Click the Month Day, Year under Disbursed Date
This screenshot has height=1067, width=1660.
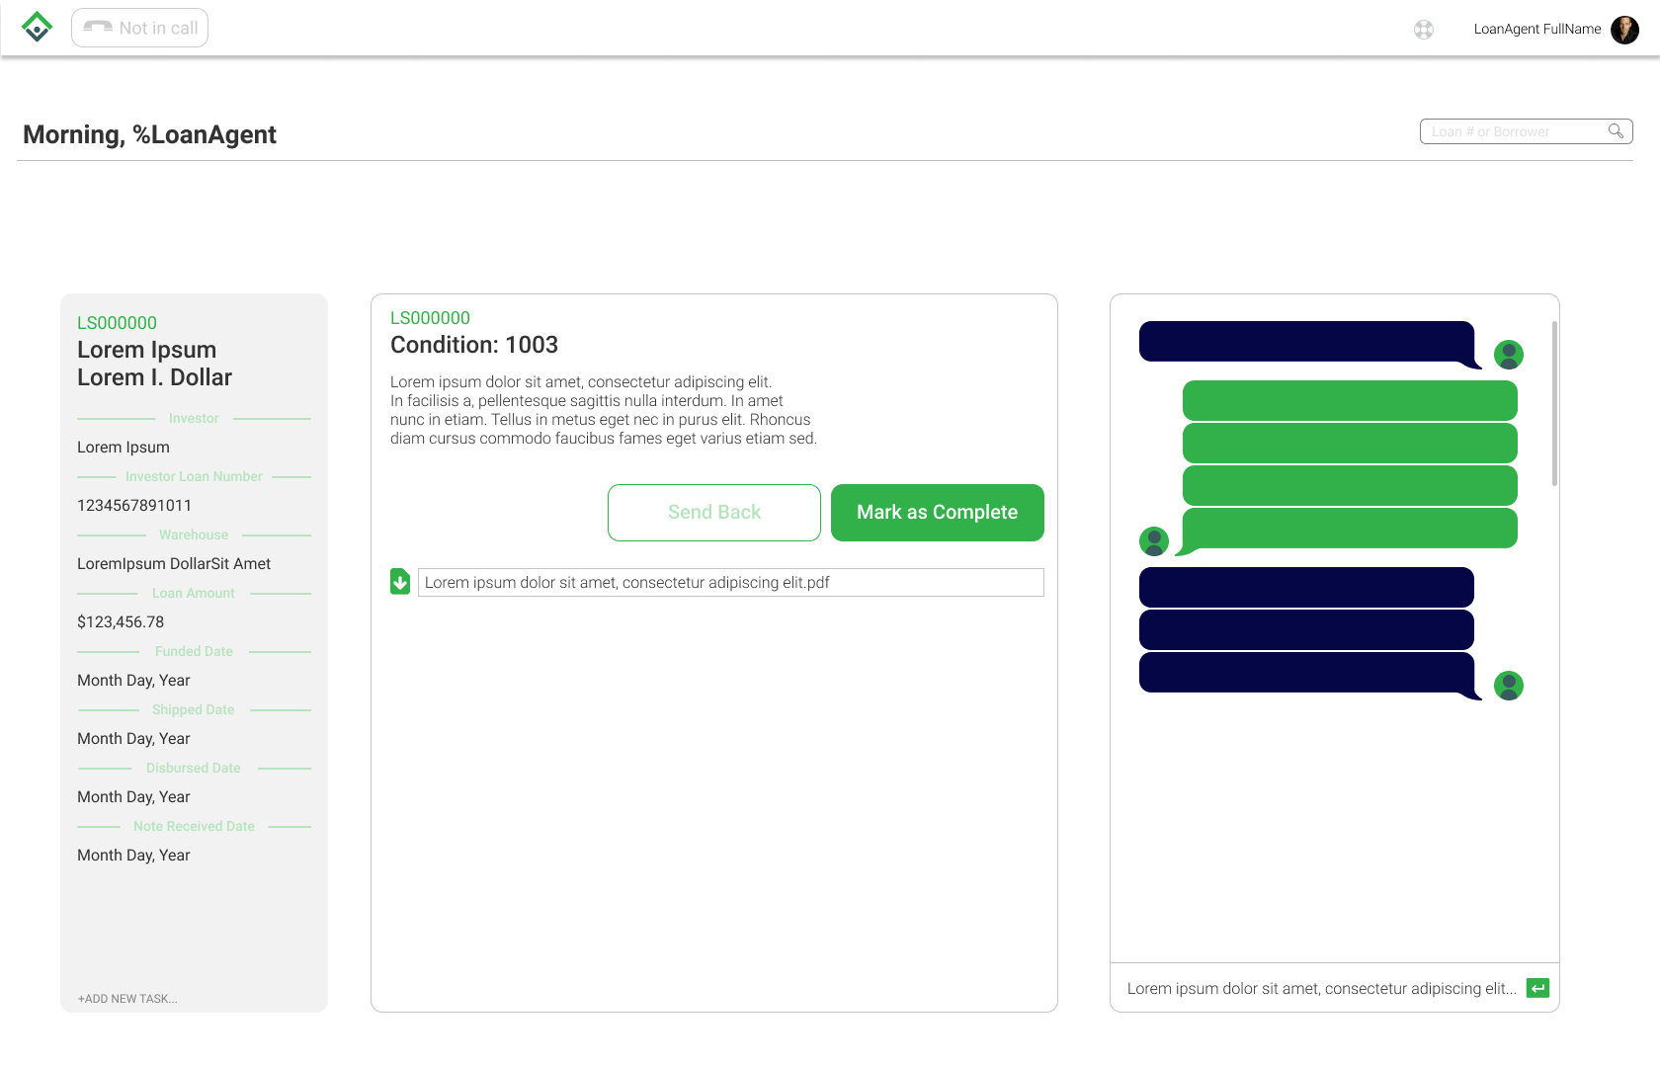coord(133,797)
